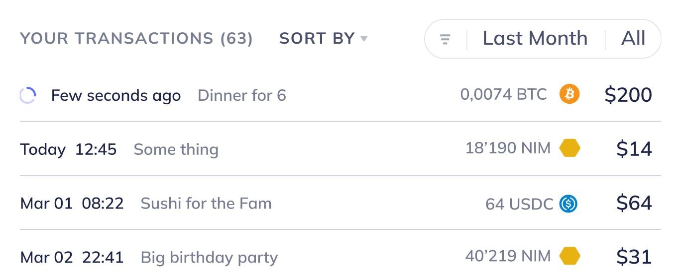Open the Dinner for 6 transaction
Screen dimensions: 681x276
point(340,95)
